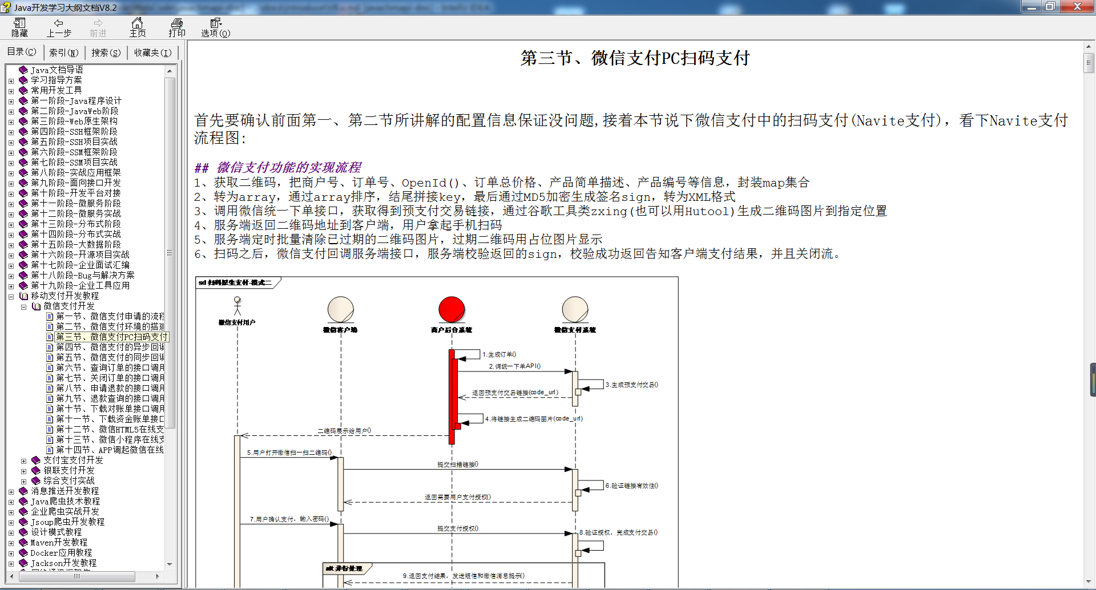Click the page icon beside 第一节、微信支付申请的流程

(50, 317)
